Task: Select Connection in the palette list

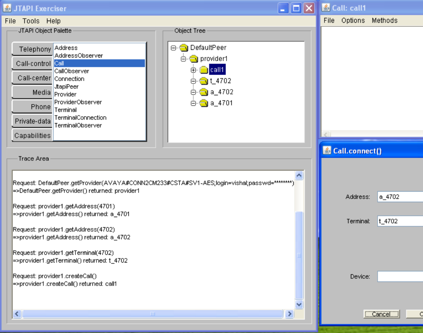Action: click(x=99, y=79)
